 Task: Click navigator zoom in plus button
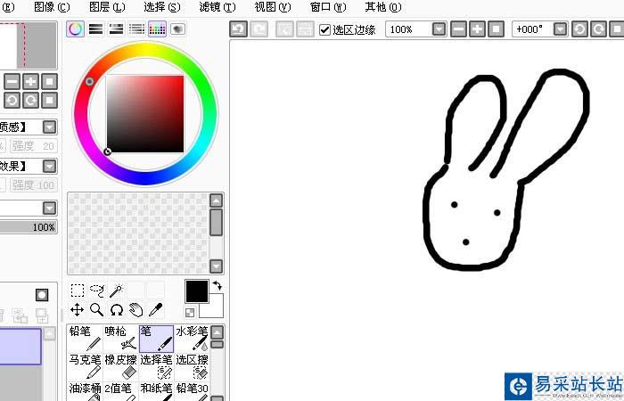click(30, 82)
